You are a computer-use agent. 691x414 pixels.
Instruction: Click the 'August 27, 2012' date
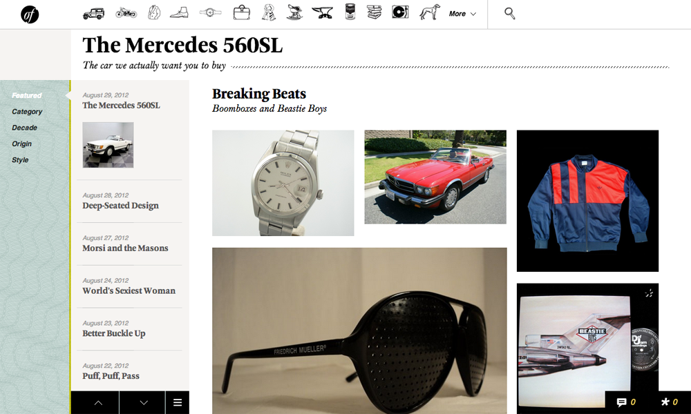105,238
